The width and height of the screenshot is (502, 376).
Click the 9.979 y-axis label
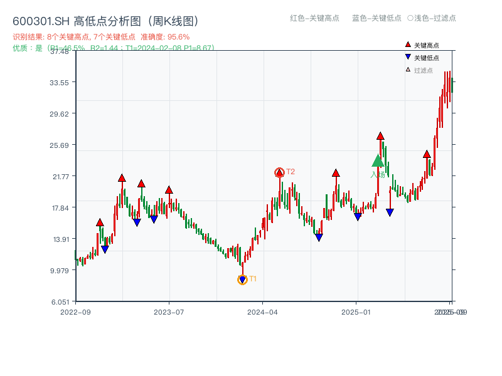[x=60, y=271]
